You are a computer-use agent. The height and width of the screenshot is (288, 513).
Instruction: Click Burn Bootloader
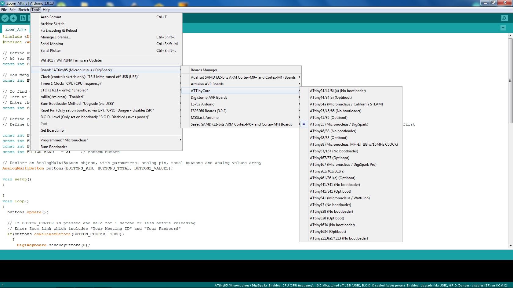[x=107, y=147]
